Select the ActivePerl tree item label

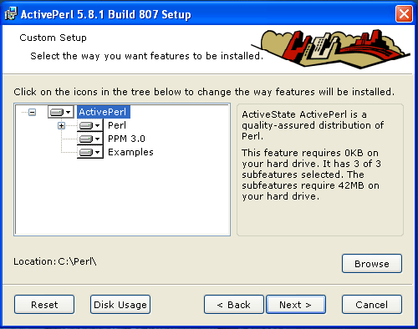103,112
